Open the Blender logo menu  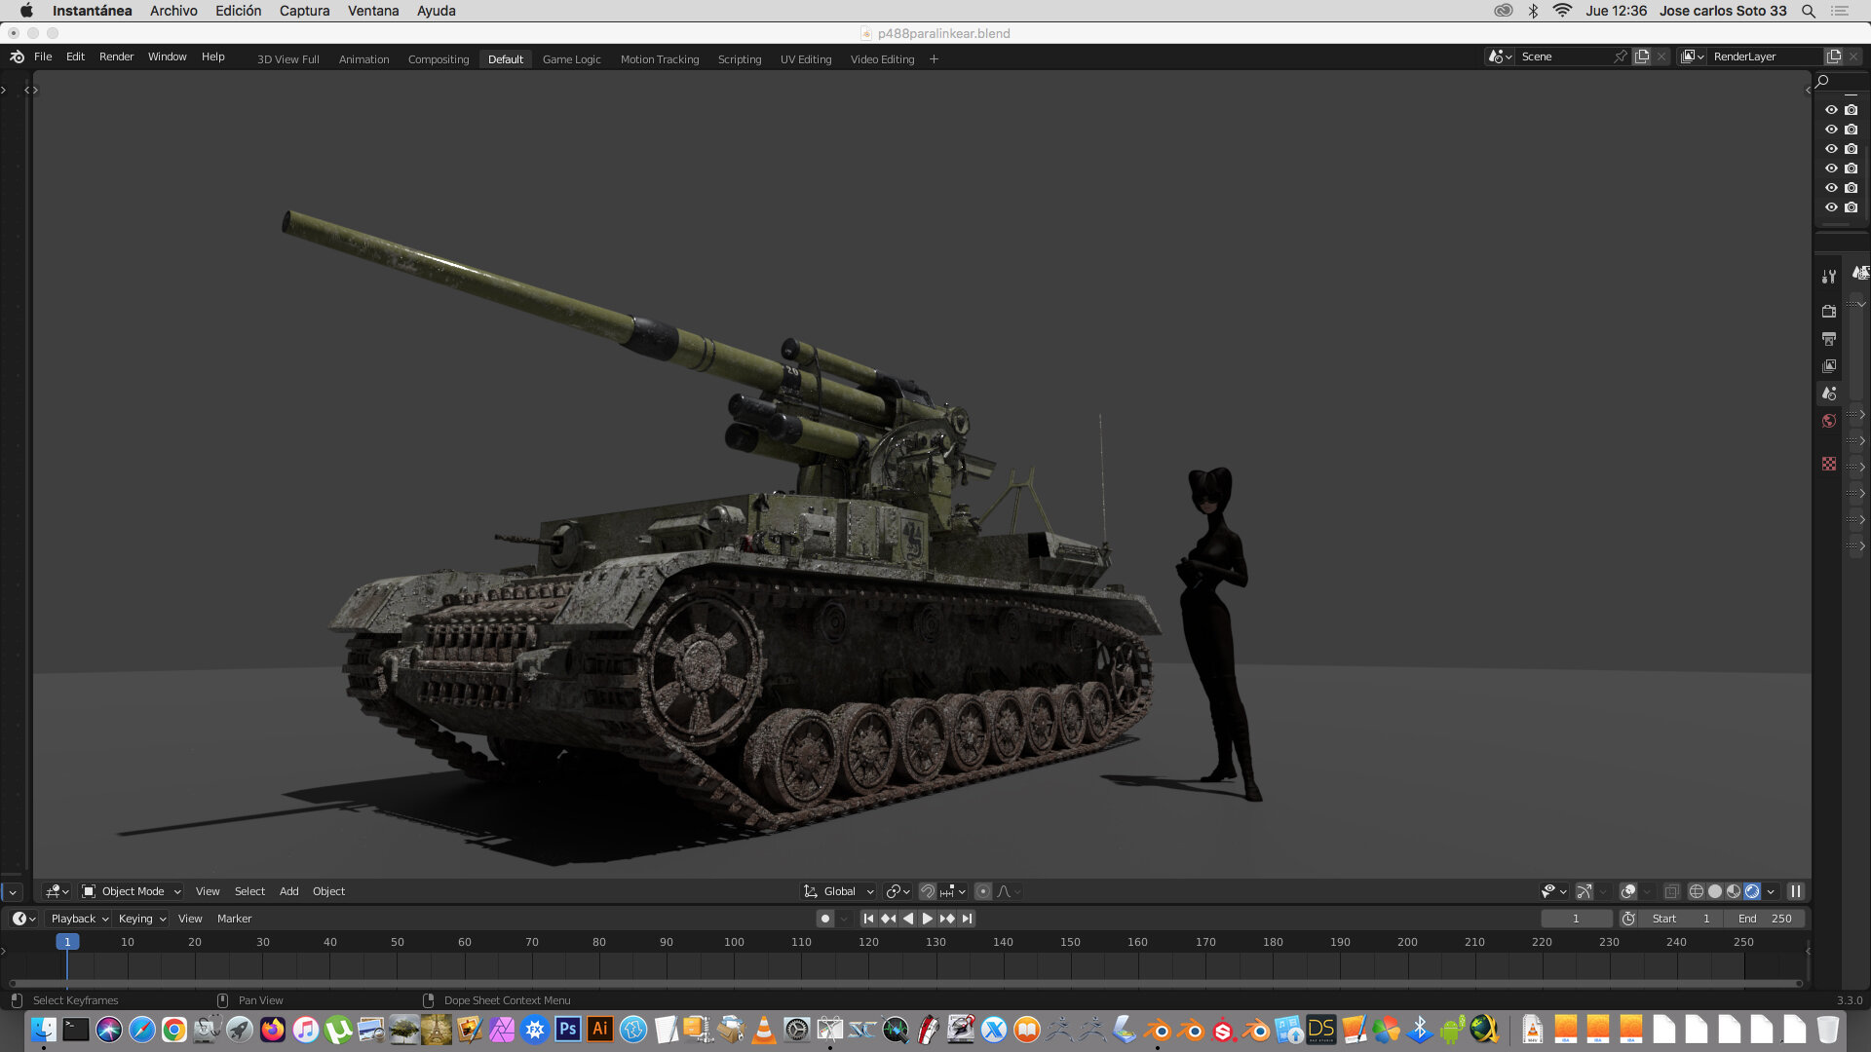coord(17,56)
